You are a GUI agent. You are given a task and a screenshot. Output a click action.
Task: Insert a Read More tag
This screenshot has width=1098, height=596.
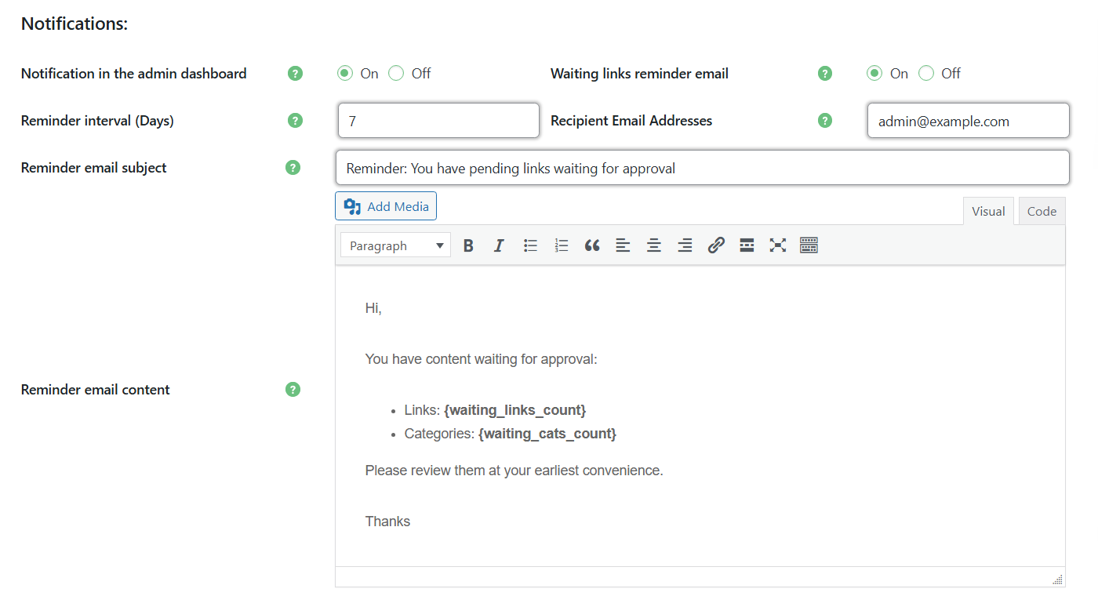[x=746, y=245]
